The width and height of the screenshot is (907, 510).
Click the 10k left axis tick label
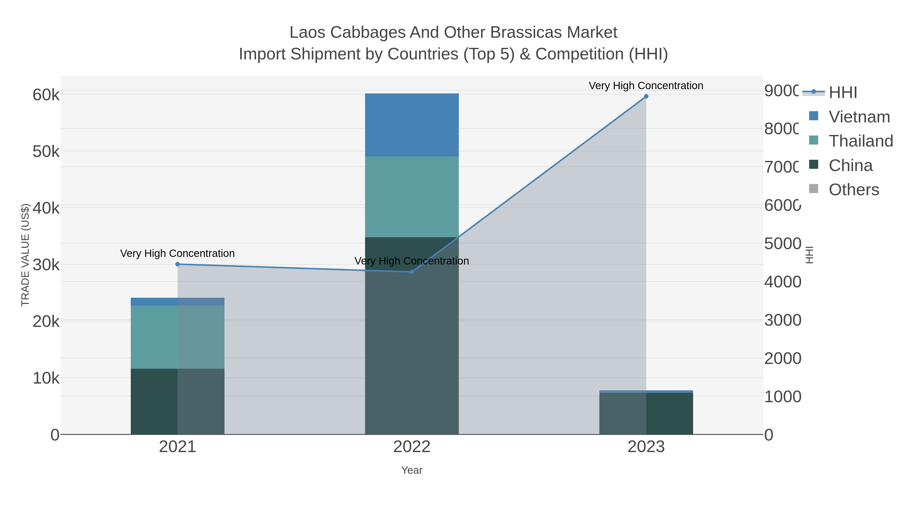[46, 378]
